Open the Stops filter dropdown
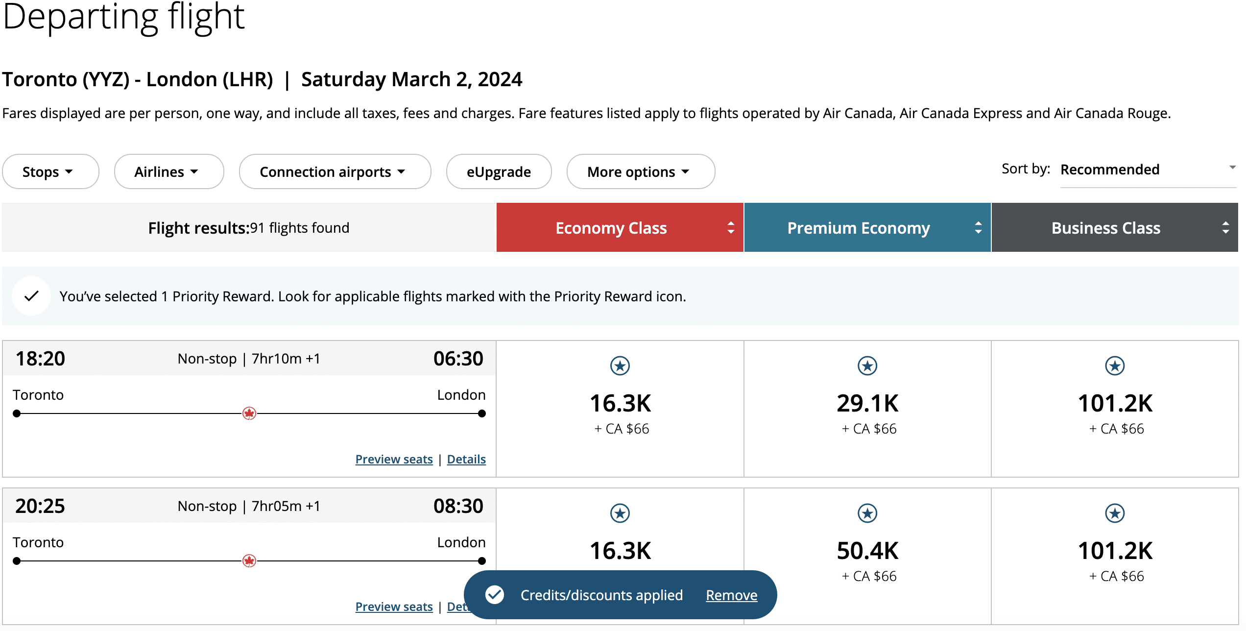 coord(50,172)
